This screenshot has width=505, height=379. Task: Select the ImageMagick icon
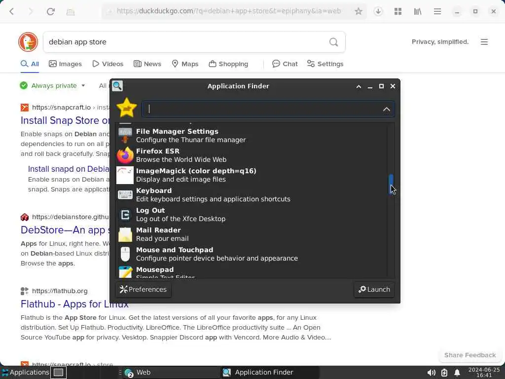tap(125, 175)
